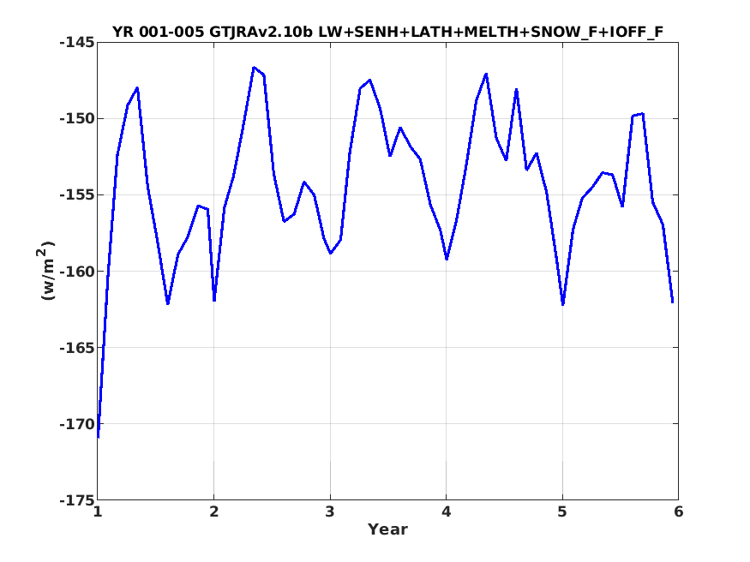Click the -160 y-axis tick label

pyautogui.click(x=76, y=271)
